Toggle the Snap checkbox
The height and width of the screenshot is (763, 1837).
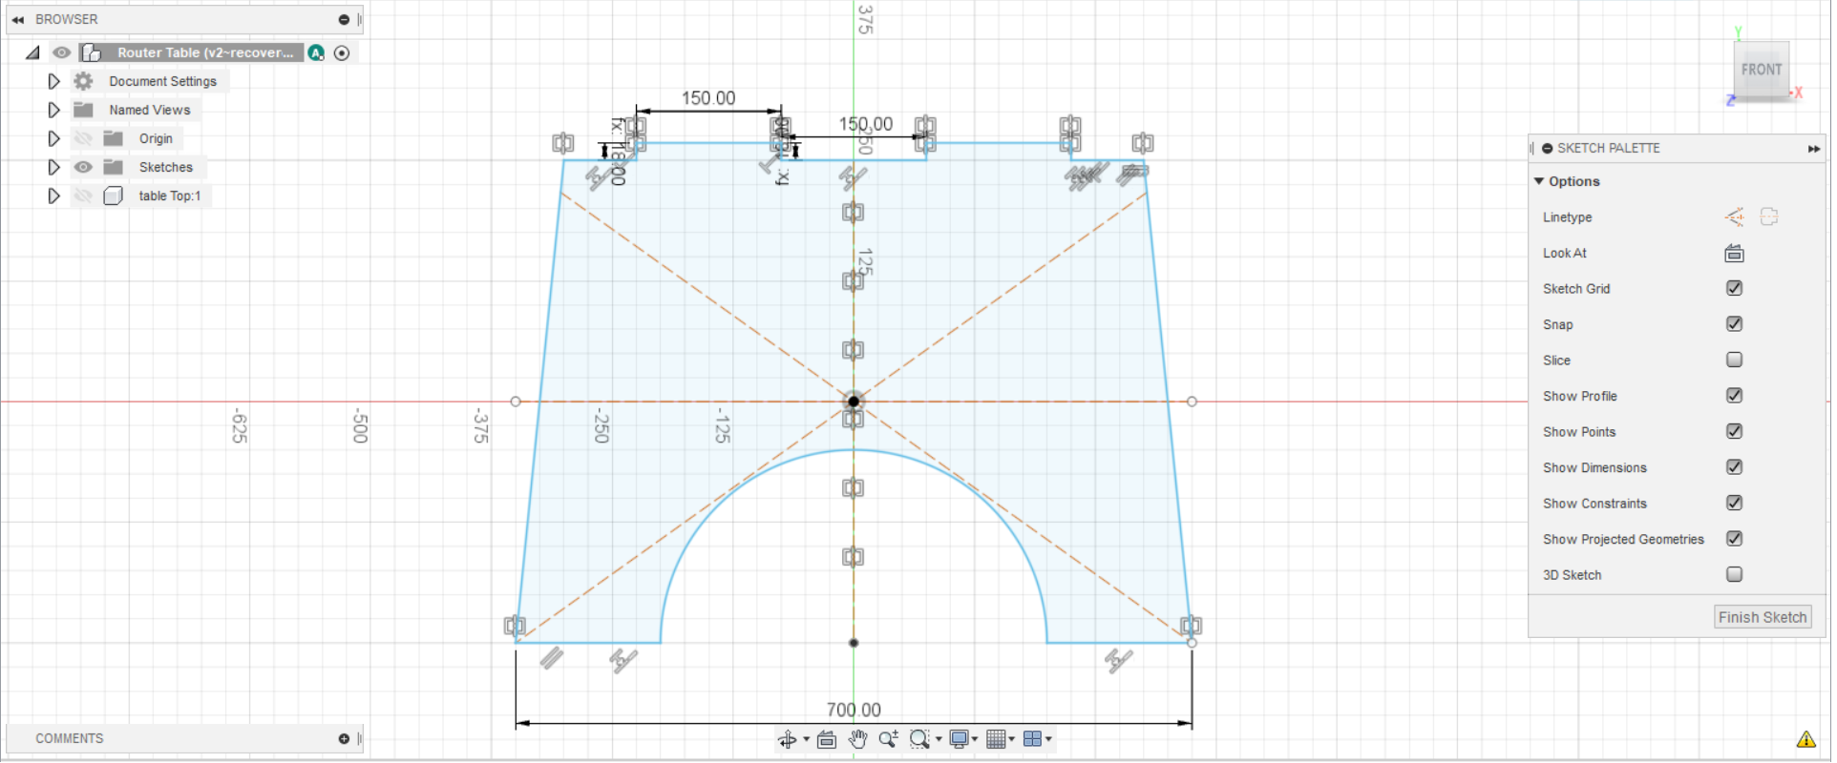[x=1734, y=324]
